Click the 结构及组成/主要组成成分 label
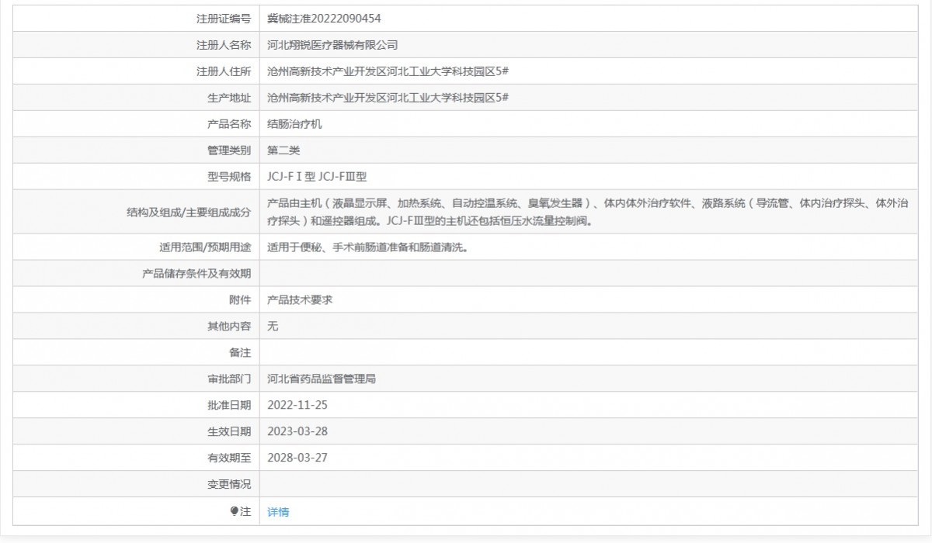The image size is (932, 543). [x=189, y=212]
